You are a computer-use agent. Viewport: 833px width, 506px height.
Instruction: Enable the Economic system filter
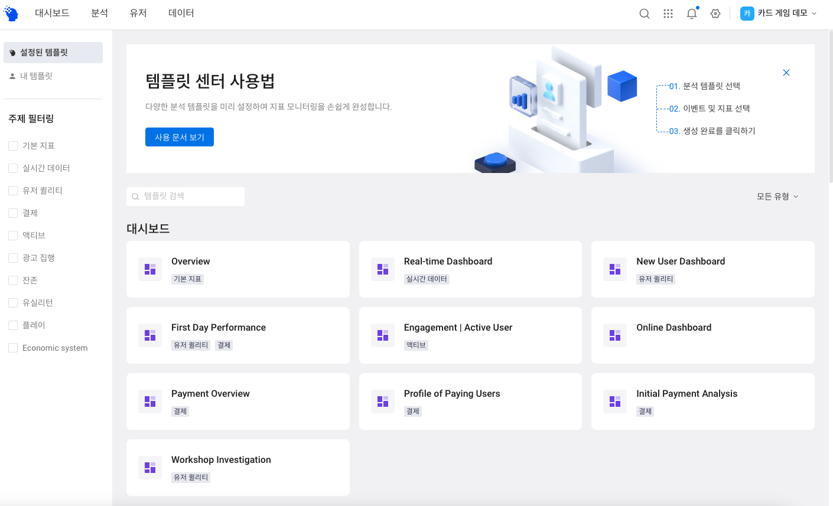click(x=12, y=348)
